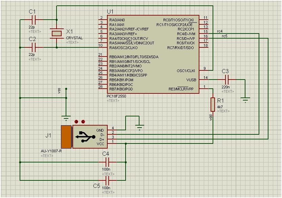Click ground symbol connected to USB GND
The height and width of the screenshot is (198, 282).
pos(139,127)
